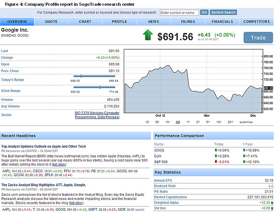Click the green arrow beside DJIA 1-Year +7.41%
This screenshot has width=274, height=218.
click(x=244, y=156)
